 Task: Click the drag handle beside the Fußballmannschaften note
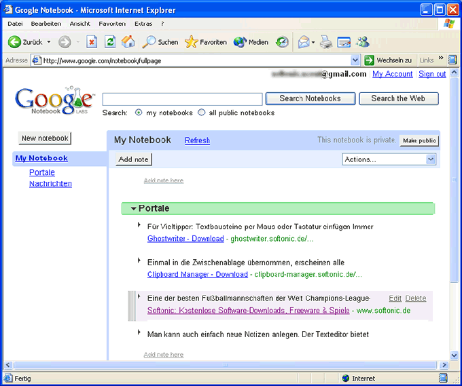pyautogui.click(x=132, y=306)
